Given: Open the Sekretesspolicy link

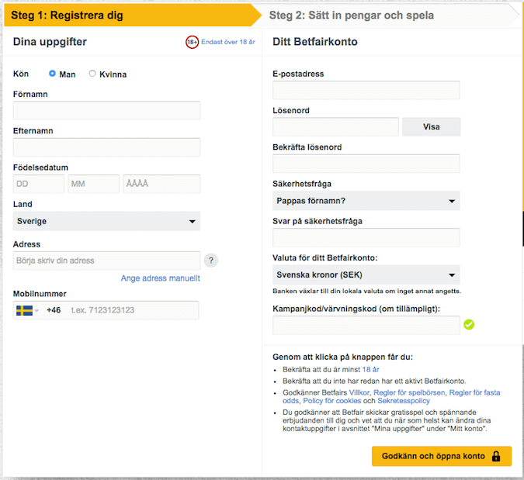Looking at the screenshot, I should [404, 401].
